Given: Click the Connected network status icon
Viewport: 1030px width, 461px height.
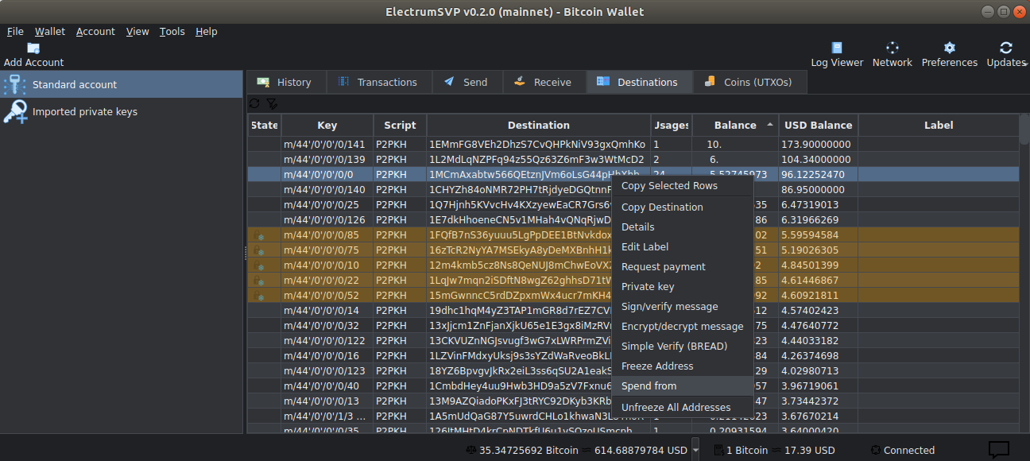Looking at the screenshot, I should click(875, 450).
